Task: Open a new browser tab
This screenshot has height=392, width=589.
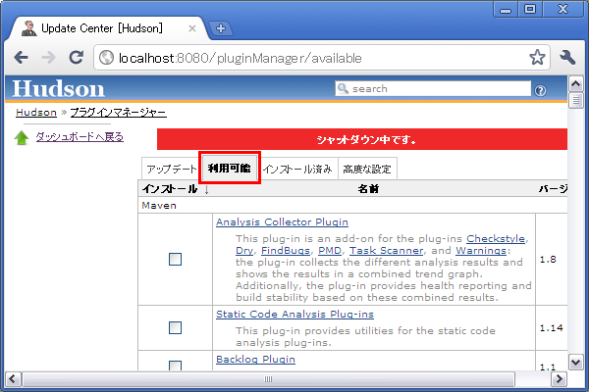Action: coord(221,28)
